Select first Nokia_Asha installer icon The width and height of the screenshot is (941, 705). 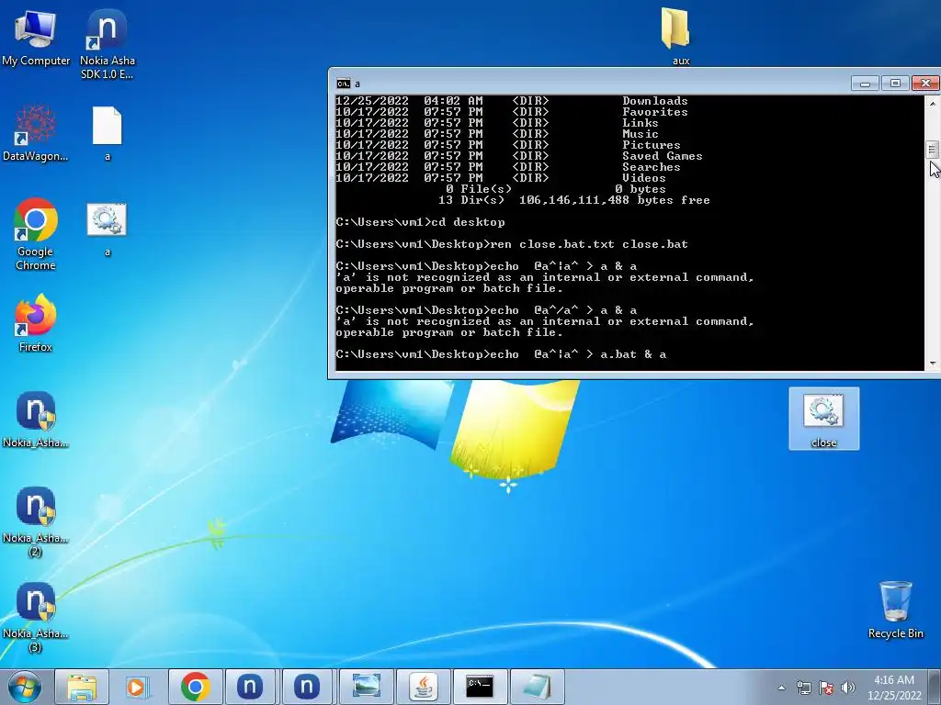click(36, 419)
